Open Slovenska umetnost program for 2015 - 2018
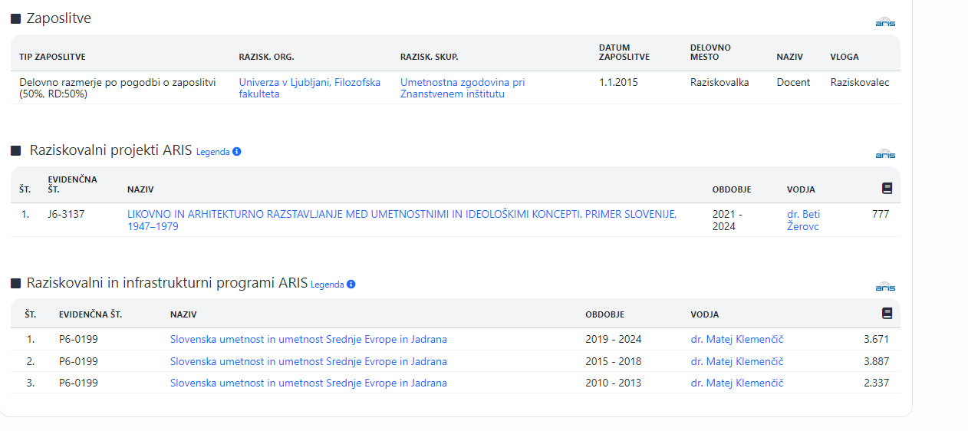 click(308, 361)
